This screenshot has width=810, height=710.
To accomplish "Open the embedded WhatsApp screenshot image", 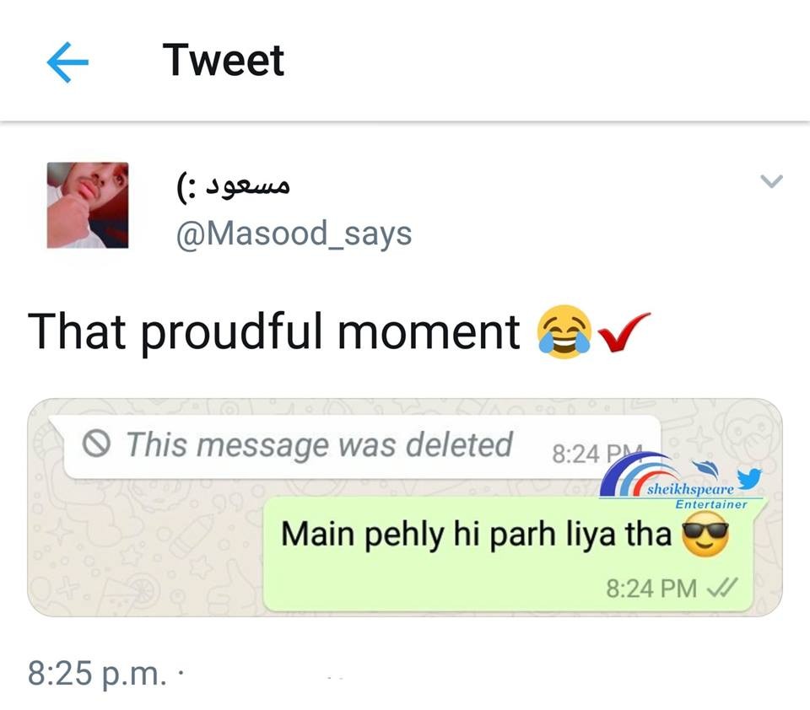I will [404, 508].
